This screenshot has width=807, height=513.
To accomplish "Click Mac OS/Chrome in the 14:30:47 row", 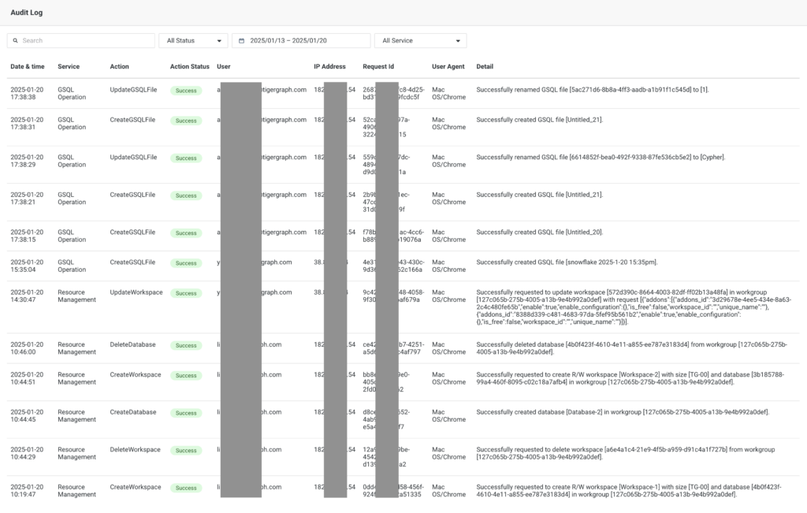I will coord(448,296).
